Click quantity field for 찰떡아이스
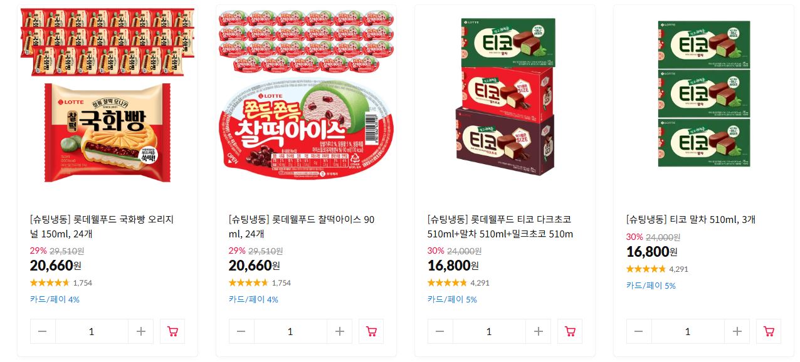Viewport: 800px width, 362px height. click(290, 331)
